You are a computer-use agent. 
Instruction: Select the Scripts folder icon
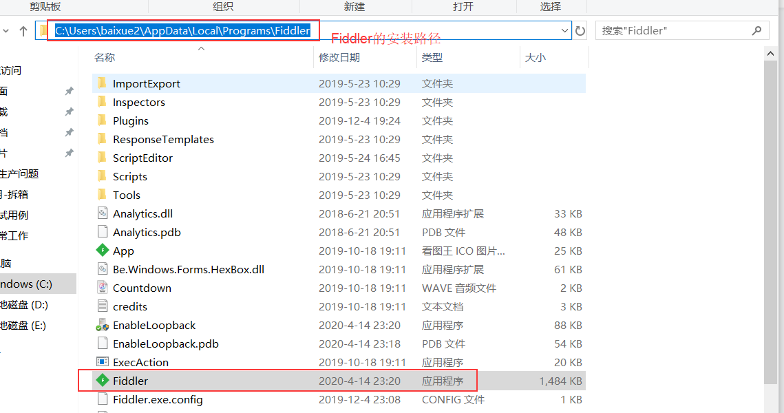(x=102, y=176)
